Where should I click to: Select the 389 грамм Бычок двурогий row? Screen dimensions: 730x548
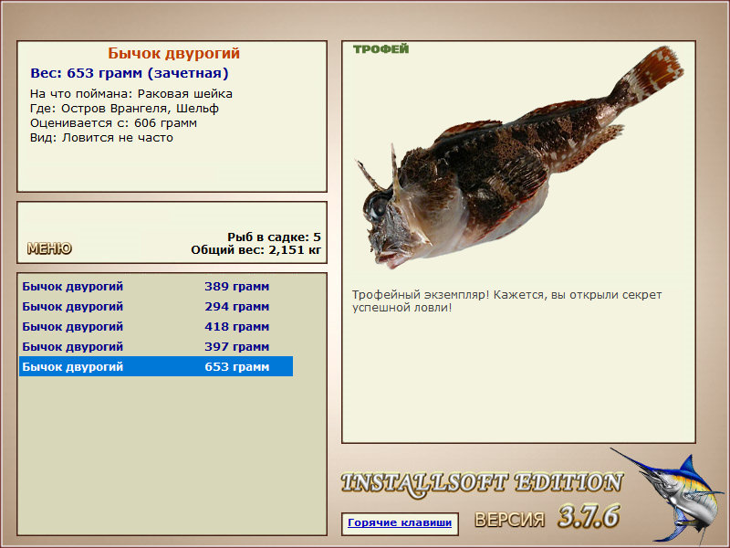click(156, 287)
